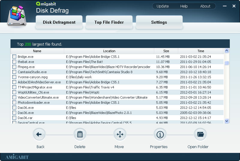Click the 11.45 MB size value
Screen dimensions: 240x161
pos(163,57)
